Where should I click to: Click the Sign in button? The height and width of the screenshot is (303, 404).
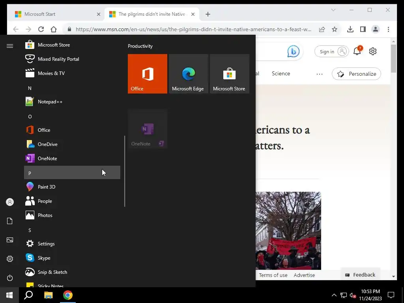pyautogui.click(x=331, y=52)
